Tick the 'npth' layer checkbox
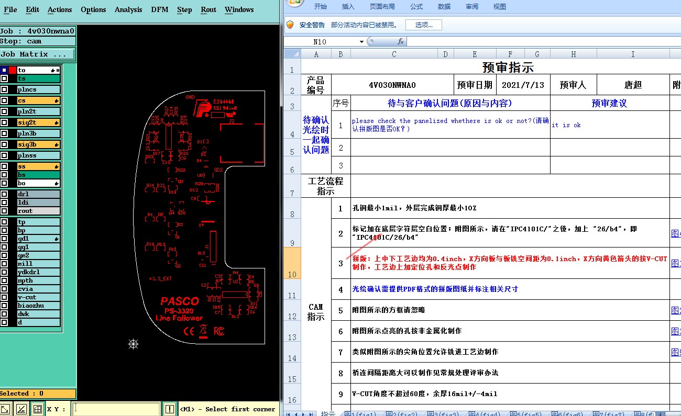The height and width of the screenshot is (416, 681). point(4,280)
